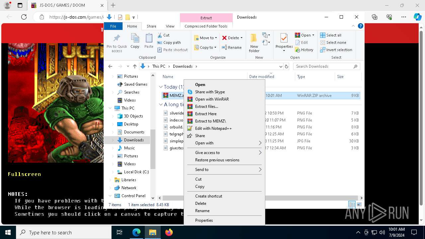Choose Extract Here from context menu
The image size is (425, 239).
(x=224, y=114)
